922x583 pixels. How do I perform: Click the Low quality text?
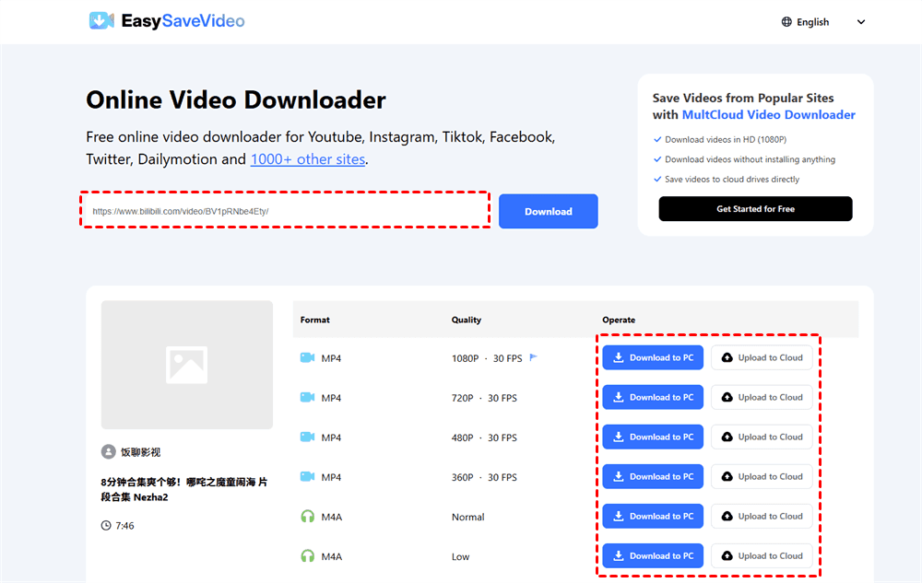click(x=460, y=556)
